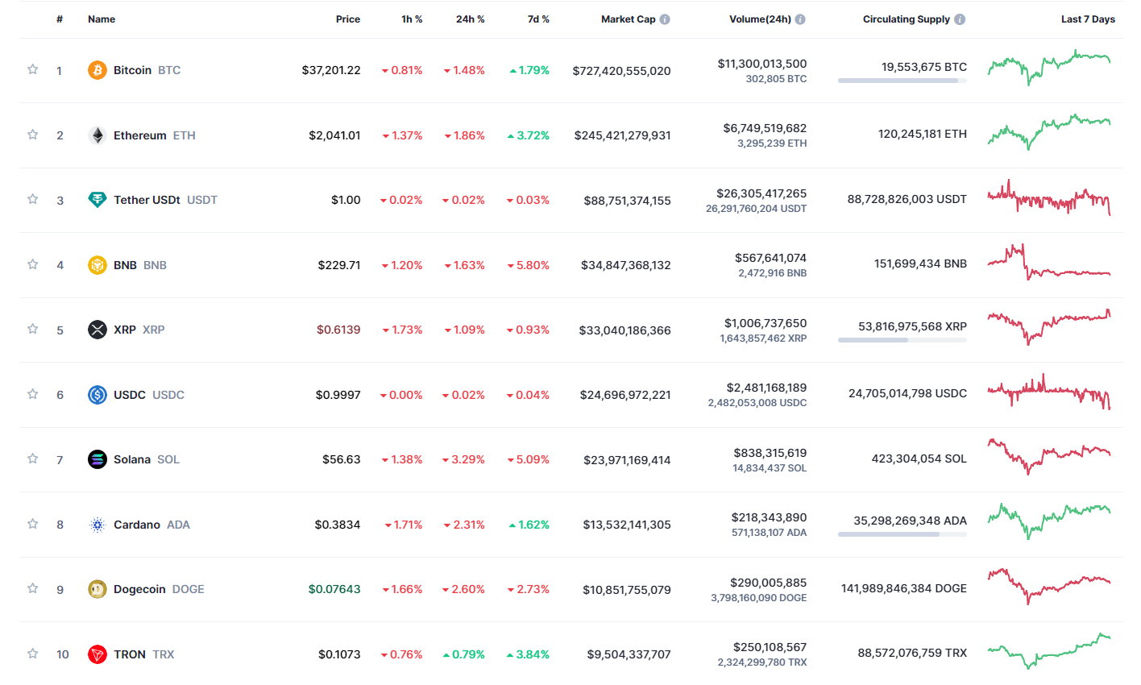This screenshot has width=1141, height=685.
Task: Open the BNB coin page link
Action: 126,265
